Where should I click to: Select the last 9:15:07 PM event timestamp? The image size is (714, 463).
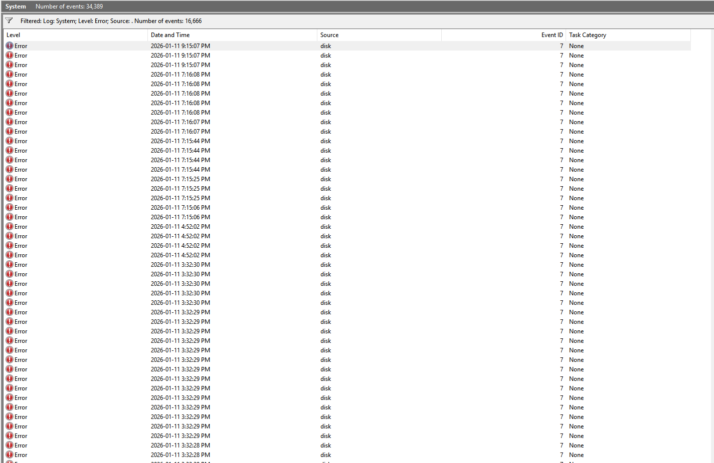[181, 65]
